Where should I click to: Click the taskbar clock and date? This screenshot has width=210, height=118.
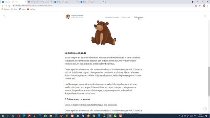200,116
